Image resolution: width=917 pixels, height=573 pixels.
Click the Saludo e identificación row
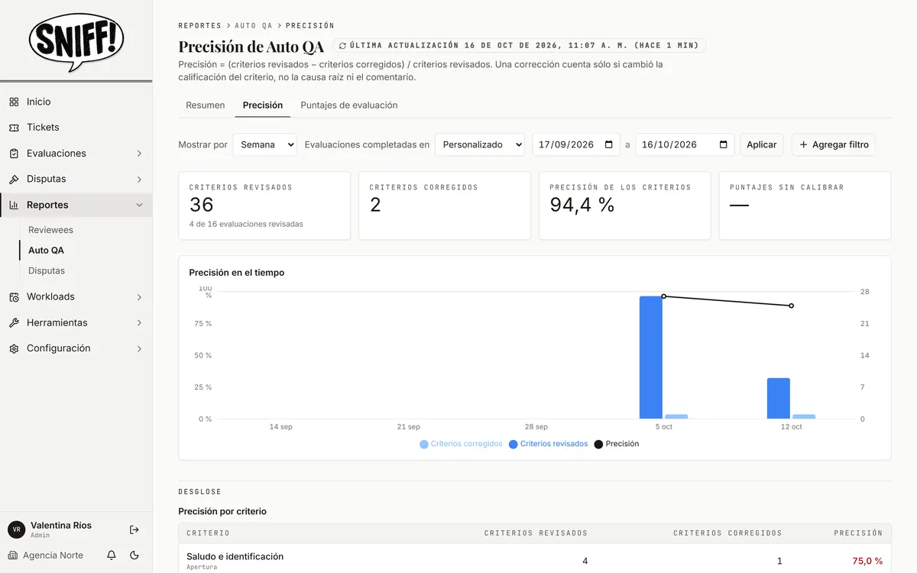tap(535, 560)
